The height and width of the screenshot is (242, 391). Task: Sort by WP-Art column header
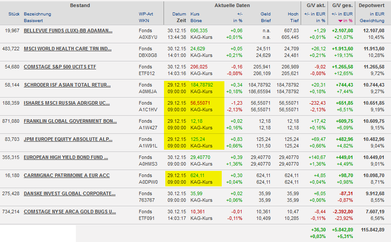click(146, 14)
